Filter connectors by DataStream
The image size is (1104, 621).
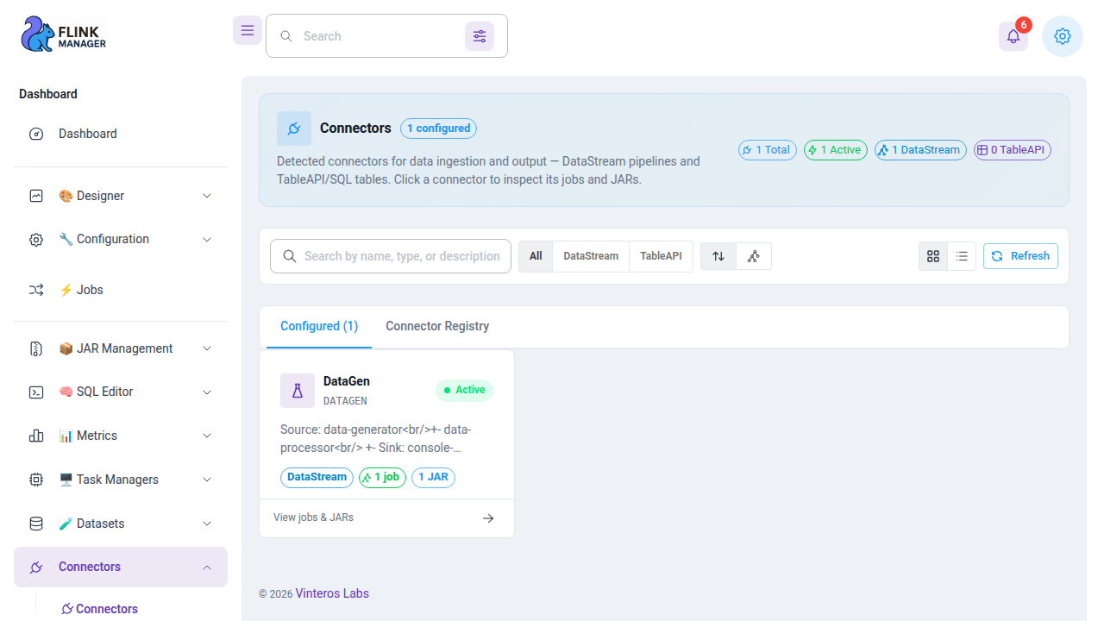pos(591,256)
